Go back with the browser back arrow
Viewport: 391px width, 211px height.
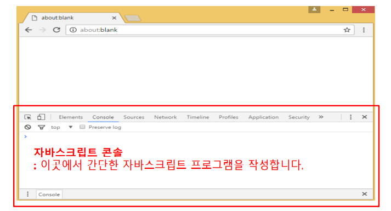[29, 30]
